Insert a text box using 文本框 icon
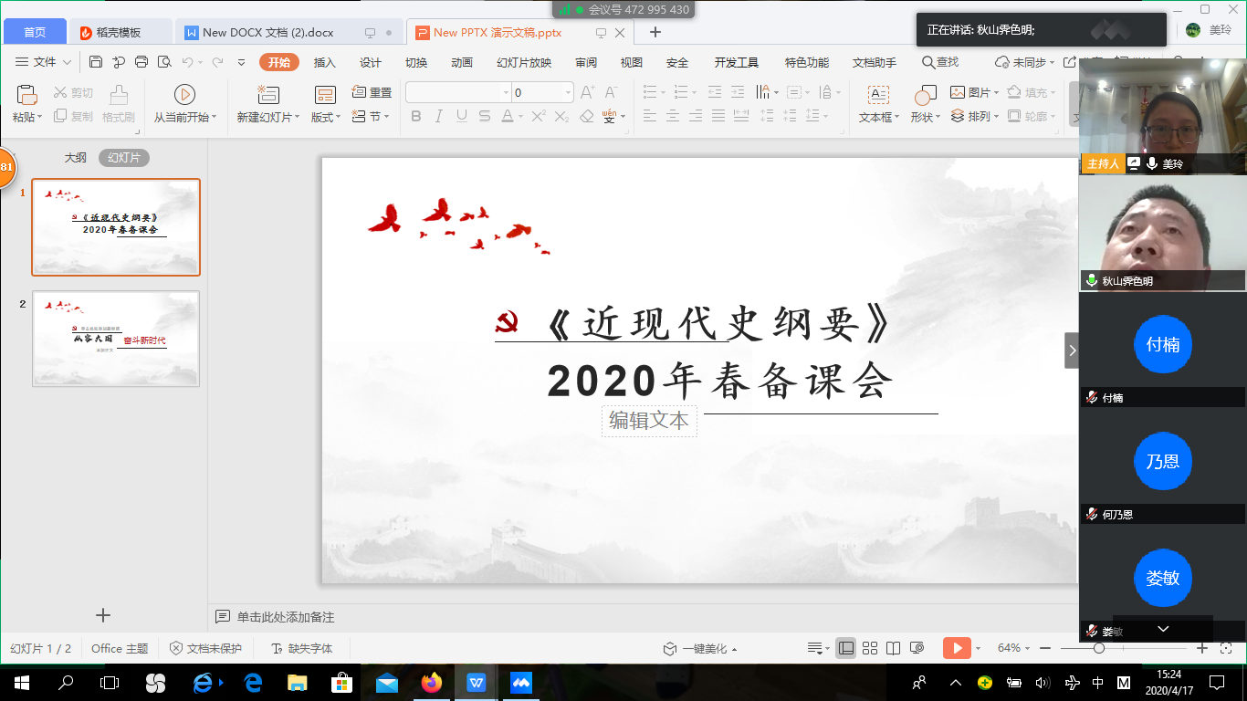1247x701 pixels. pyautogui.click(x=878, y=95)
